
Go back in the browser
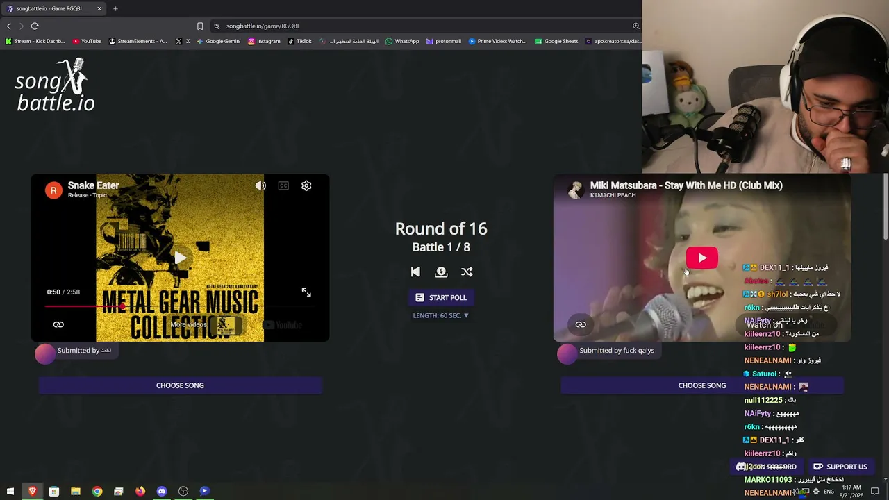point(8,26)
